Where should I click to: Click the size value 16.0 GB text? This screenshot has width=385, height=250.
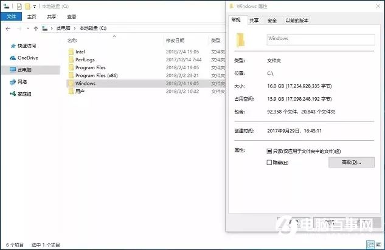tap(299, 86)
